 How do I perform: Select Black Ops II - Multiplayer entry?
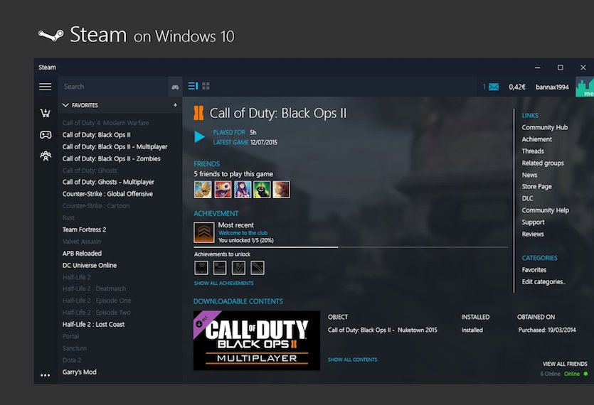point(115,146)
